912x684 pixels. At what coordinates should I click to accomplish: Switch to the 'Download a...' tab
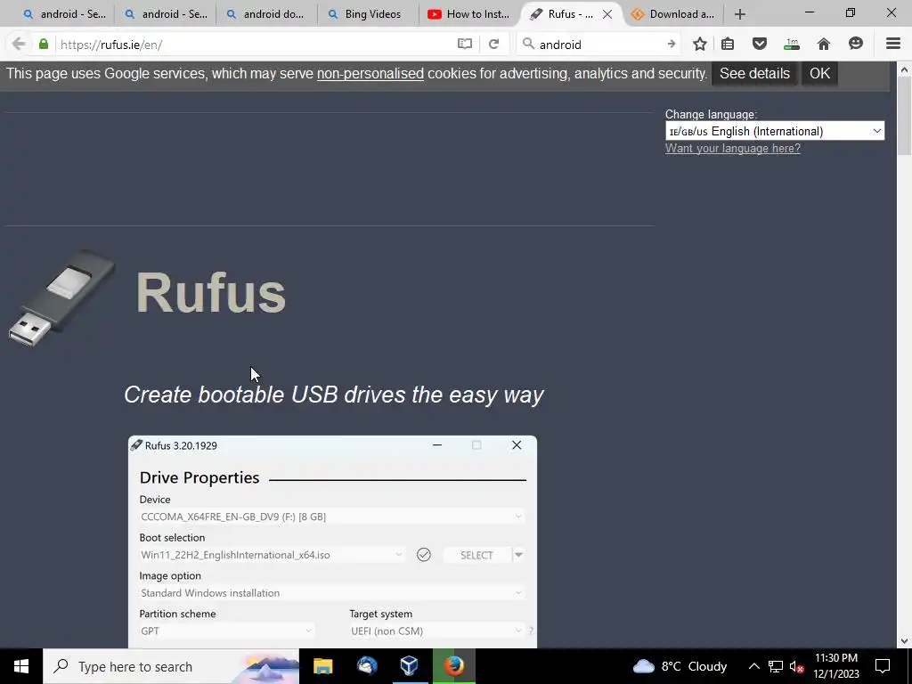tap(673, 14)
